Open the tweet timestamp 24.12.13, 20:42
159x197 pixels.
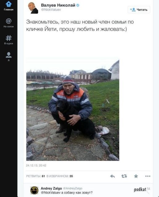click(36, 165)
